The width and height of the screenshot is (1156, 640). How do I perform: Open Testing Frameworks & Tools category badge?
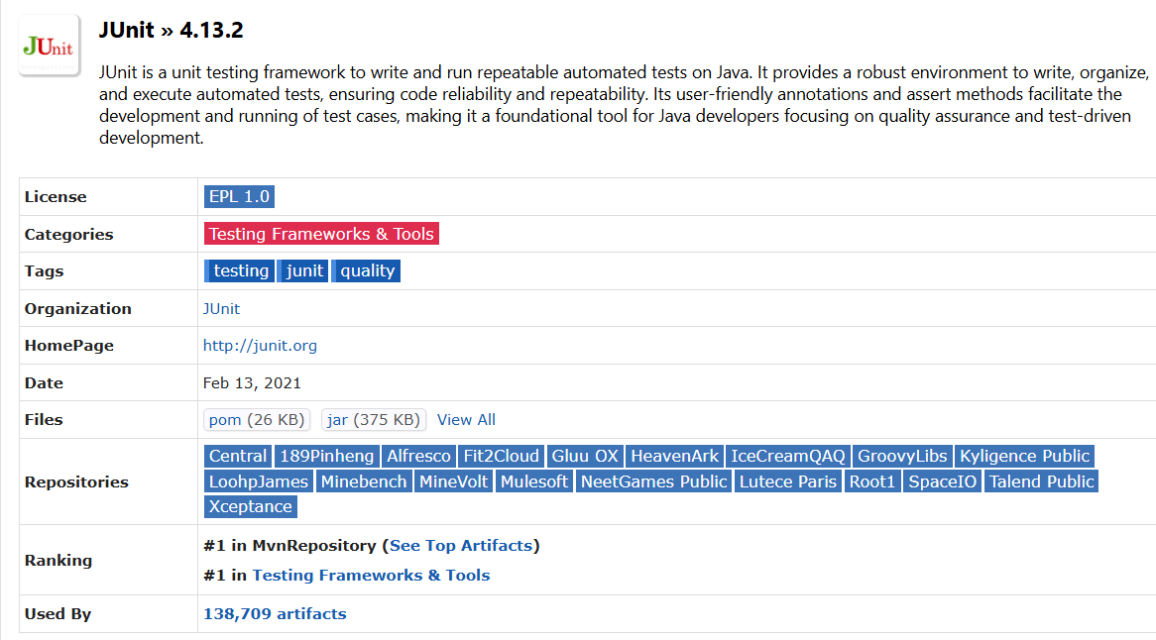click(x=321, y=234)
